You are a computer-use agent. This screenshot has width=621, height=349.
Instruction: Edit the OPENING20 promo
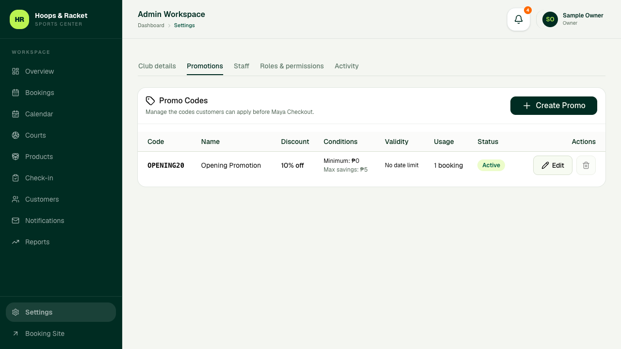(553, 165)
